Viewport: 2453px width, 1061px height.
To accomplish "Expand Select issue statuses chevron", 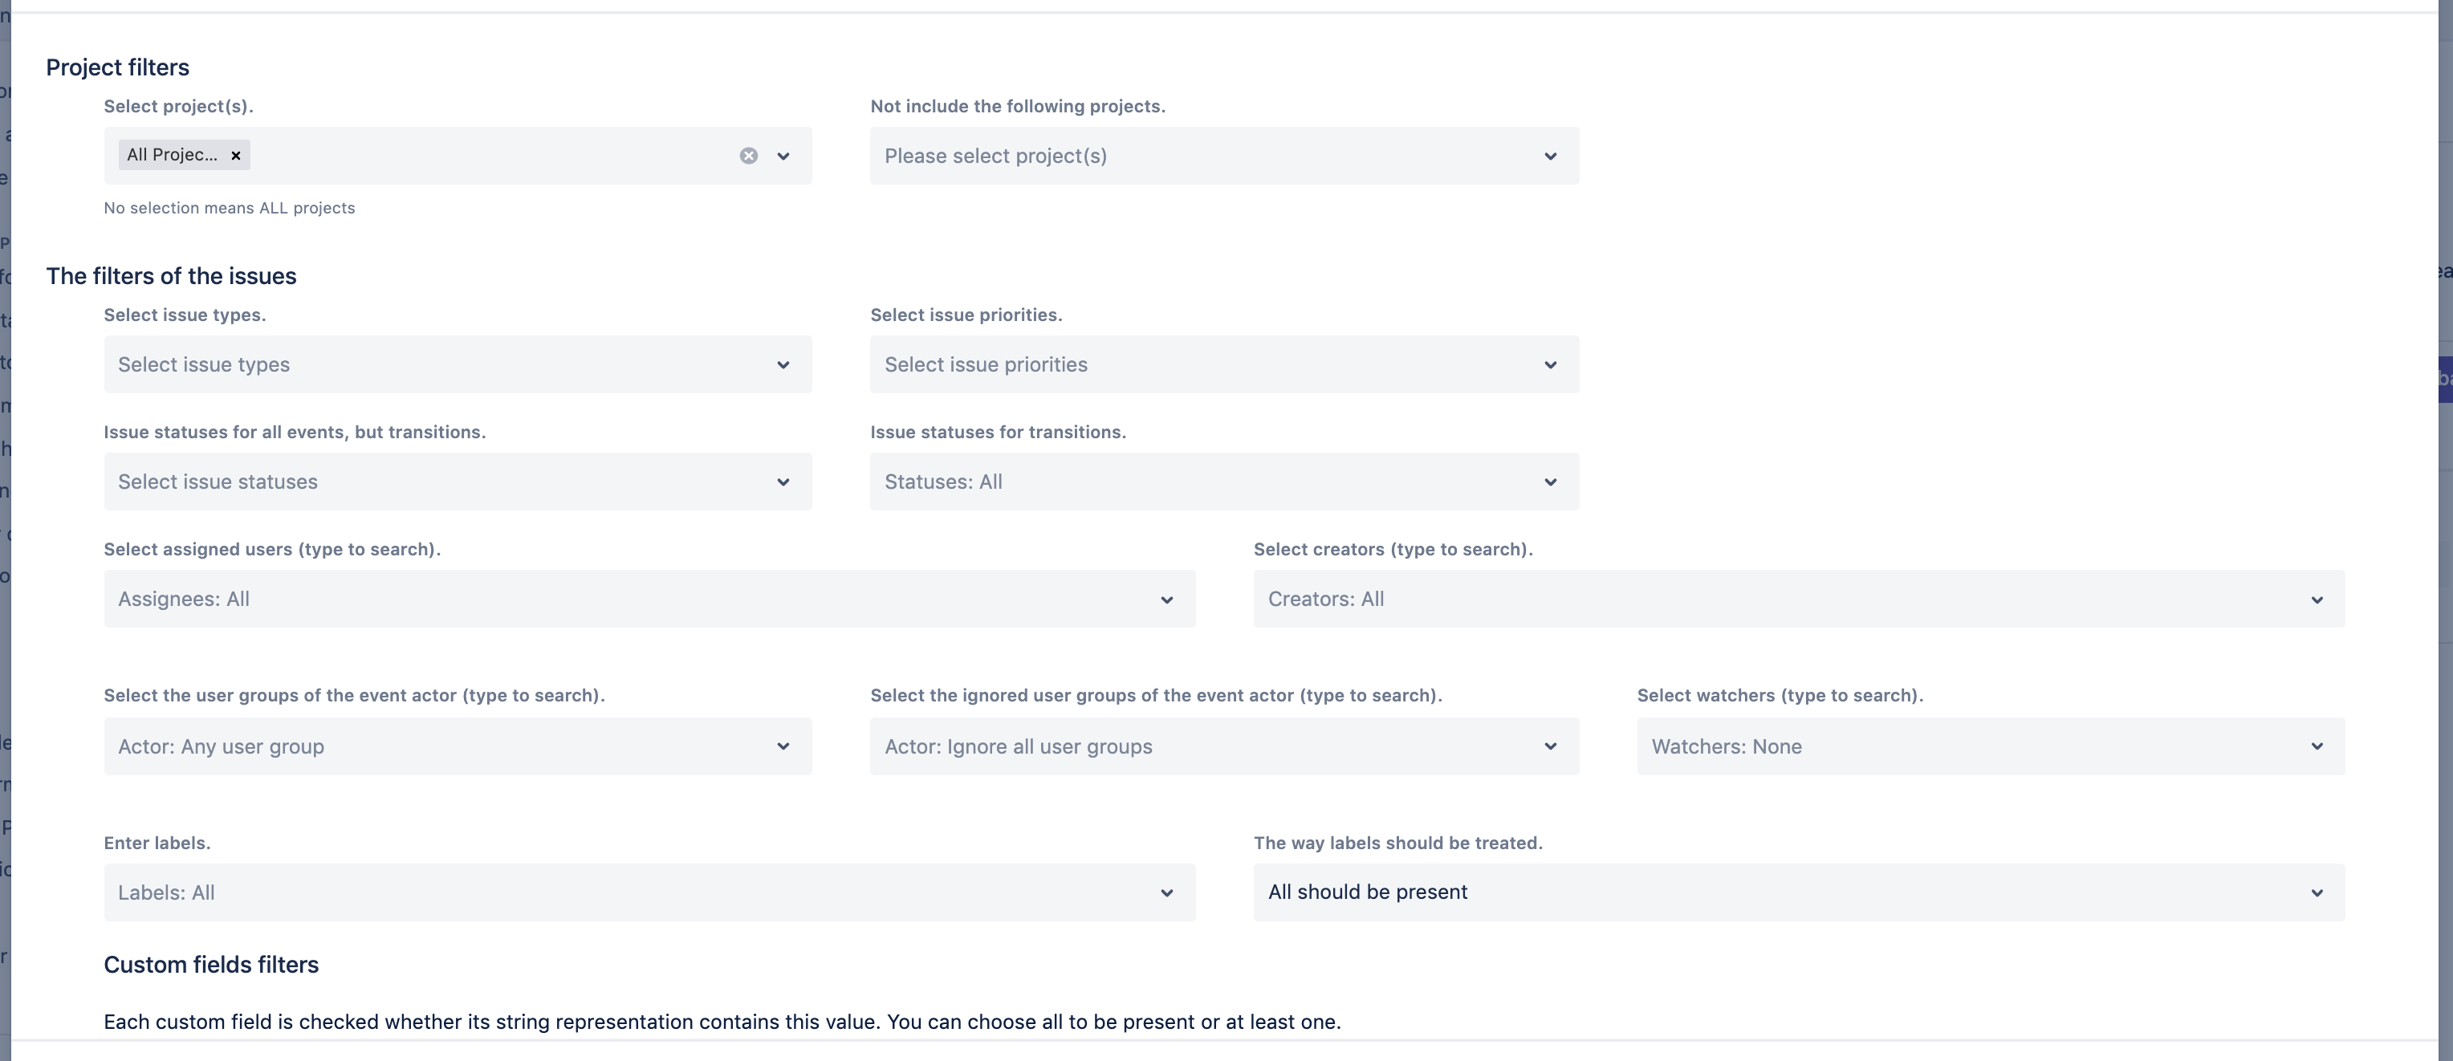I will (783, 482).
